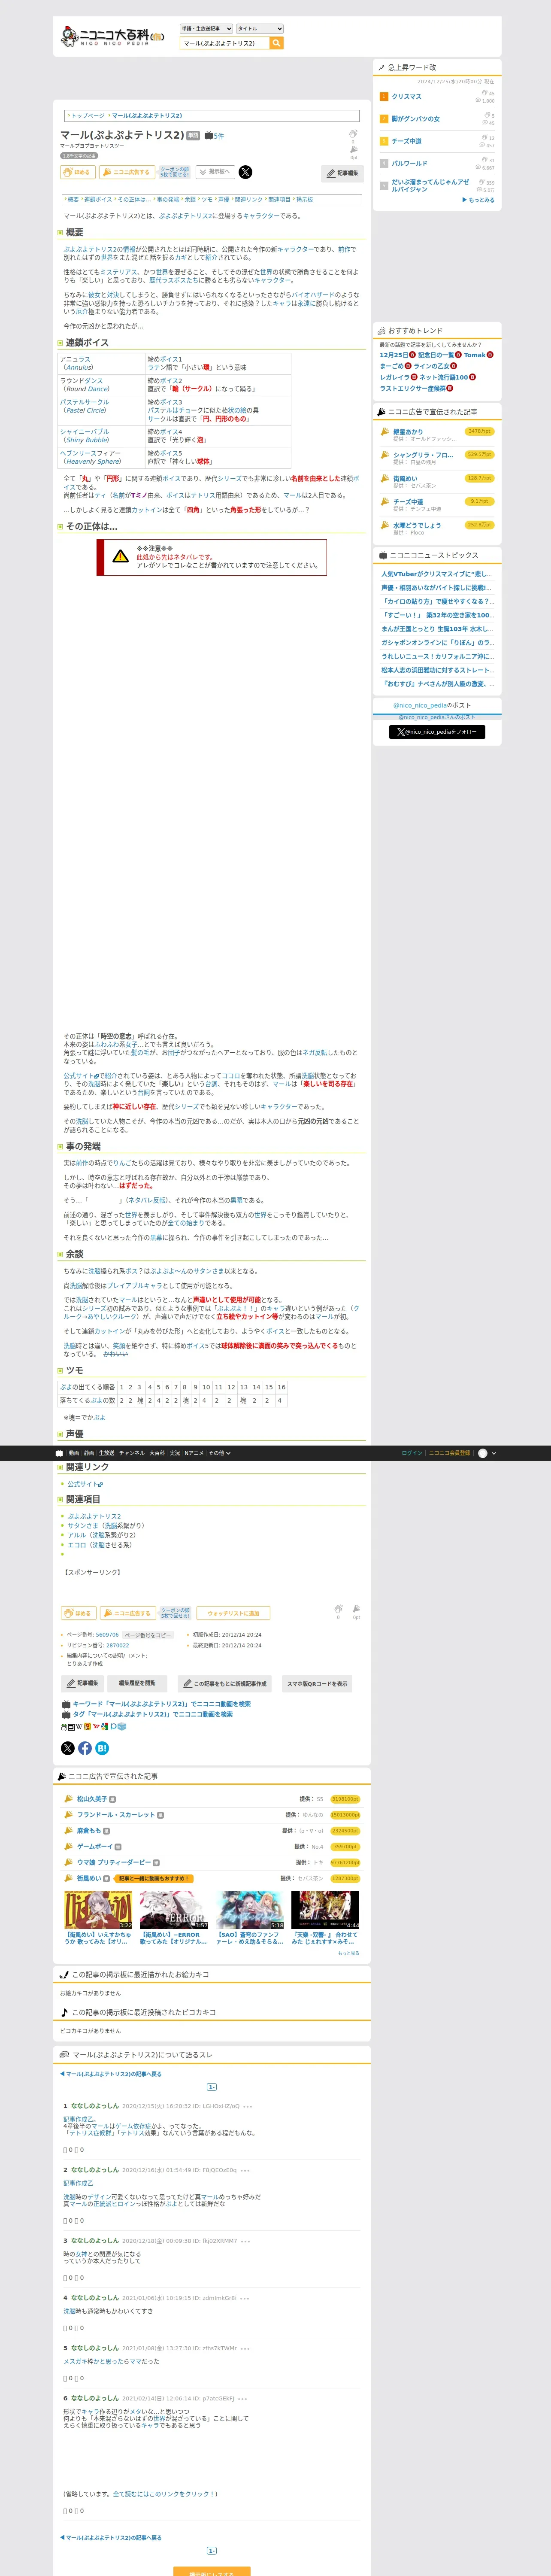551x2576 pixels.
Task: Click the lower thumbs-up praise count icon
Action: [338, 1609]
